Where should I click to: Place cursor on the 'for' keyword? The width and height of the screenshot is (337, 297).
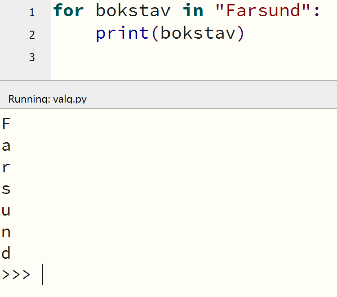point(69,11)
